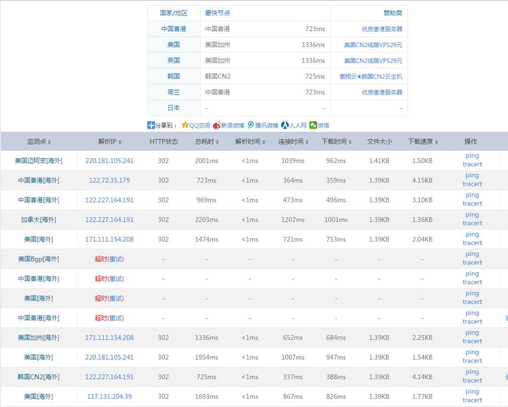Sort table by 监测点 column arrows

point(49,142)
